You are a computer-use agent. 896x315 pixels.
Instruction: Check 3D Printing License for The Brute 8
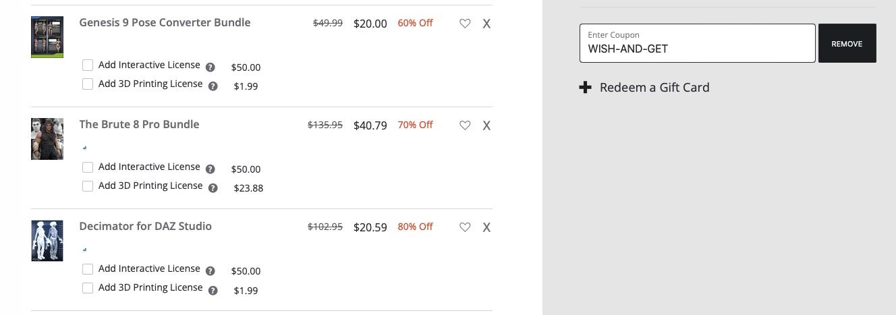pos(88,186)
